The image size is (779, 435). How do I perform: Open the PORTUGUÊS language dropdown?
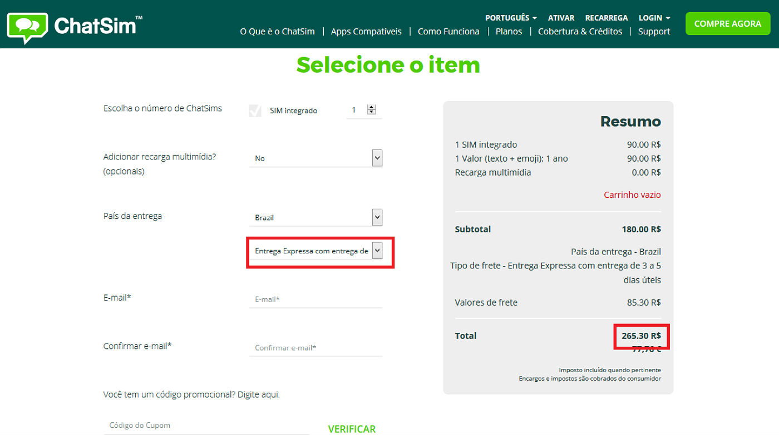[x=511, y=18]
